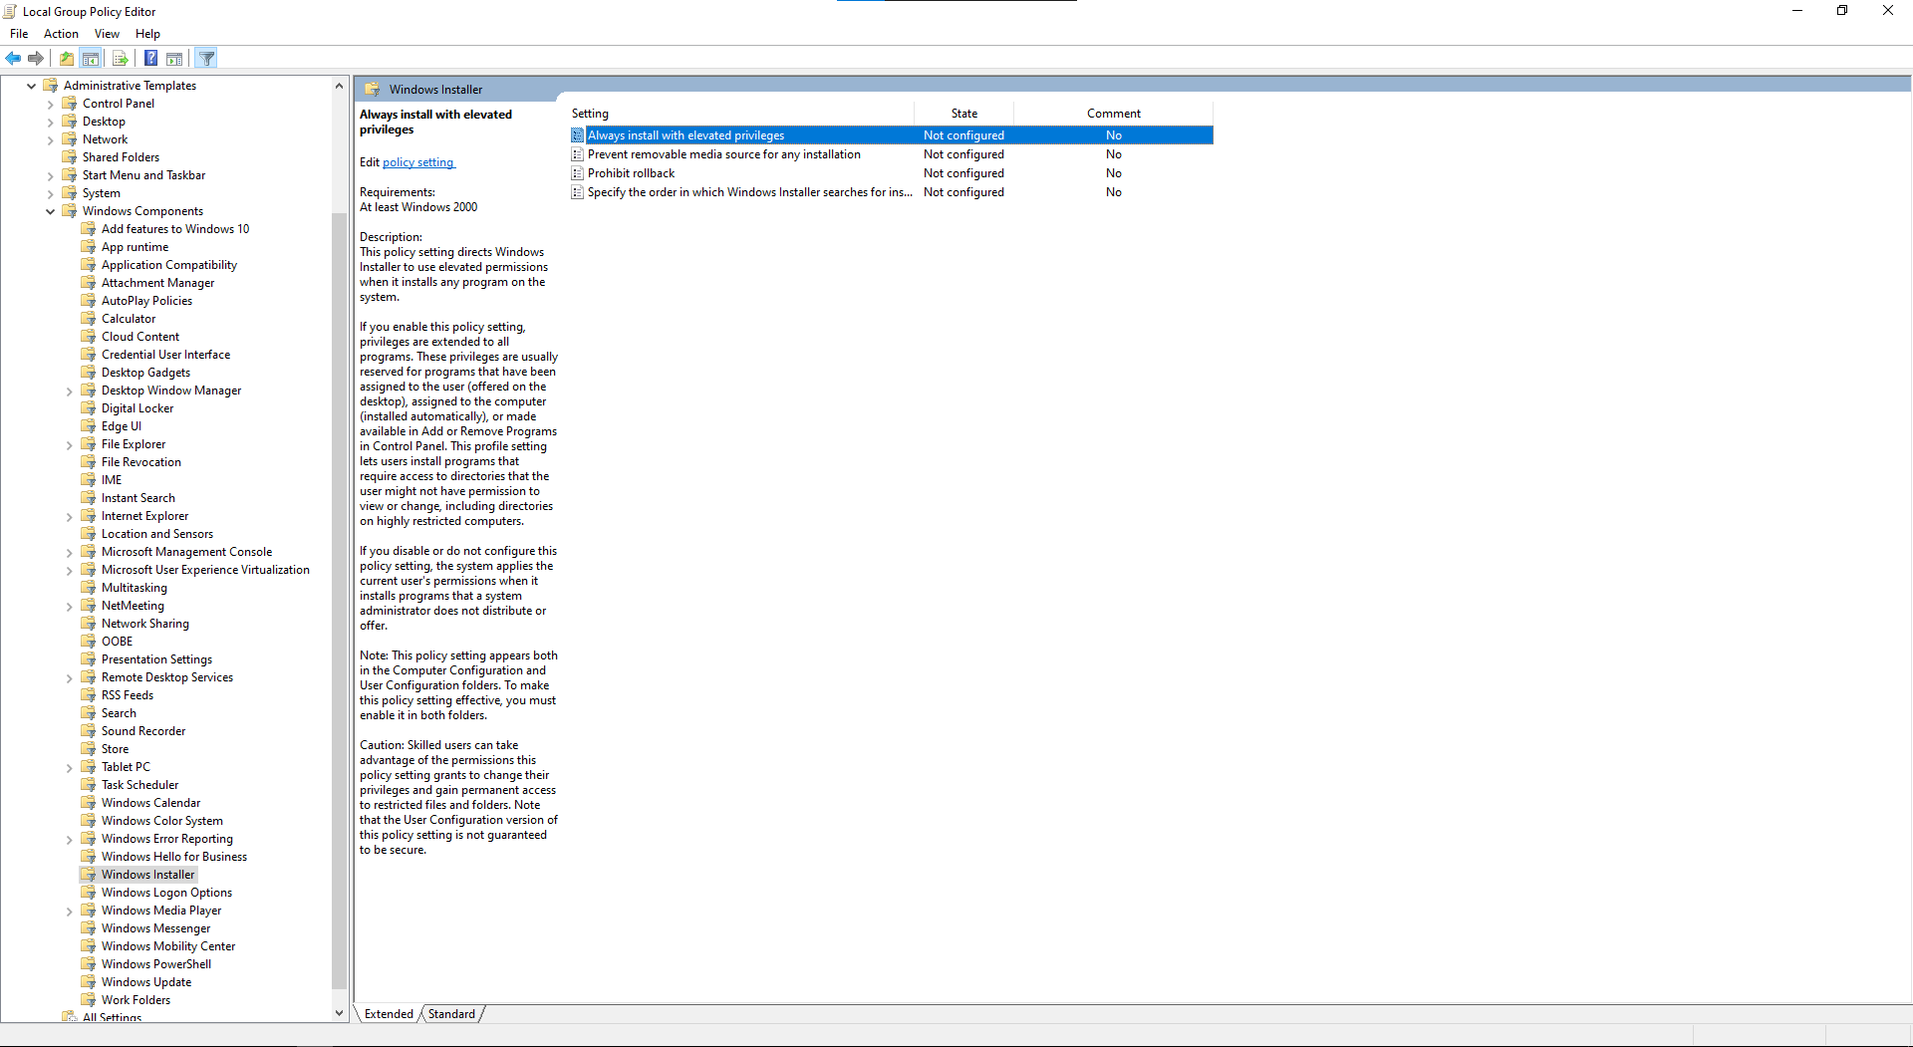Expand the Remote Desktop Services node
Screen dimensions: 1913x1047
(70, 677)
